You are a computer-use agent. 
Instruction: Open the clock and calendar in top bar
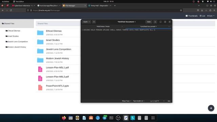click(x=108, y=1)
